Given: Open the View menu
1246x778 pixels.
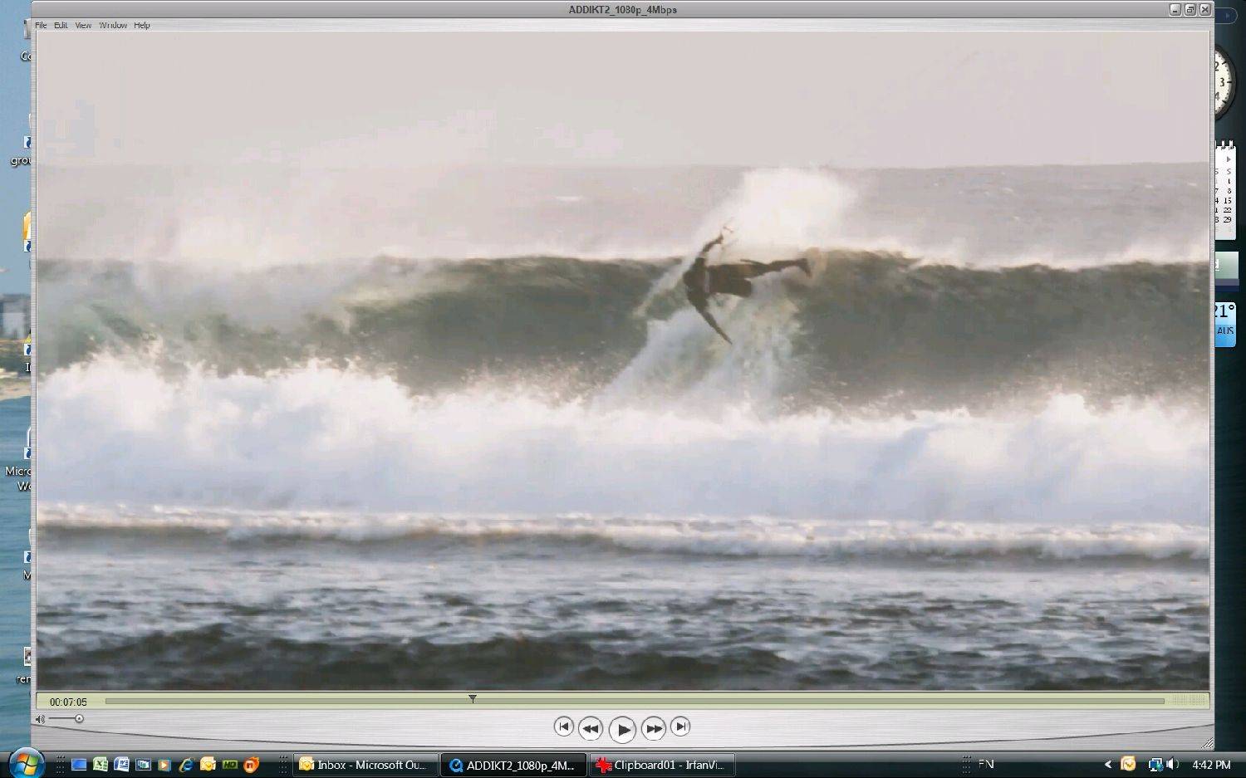Looking at the screenshot, I should pyautogui.click(x=83, y=26).
